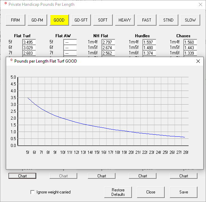The width and height of the screenshot is (206, 202).
Task: Click Chases 1m4f value 1.560
Action: (190, 42)
